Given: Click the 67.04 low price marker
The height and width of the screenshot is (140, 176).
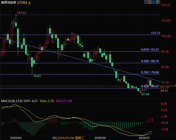Looking at the screenshot, I should [145, 94].
